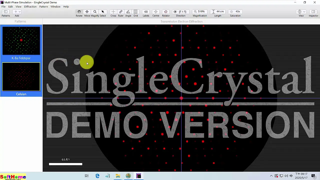Open the View menu
Viewport: 320px width, 180px height.
pos(18,6)
